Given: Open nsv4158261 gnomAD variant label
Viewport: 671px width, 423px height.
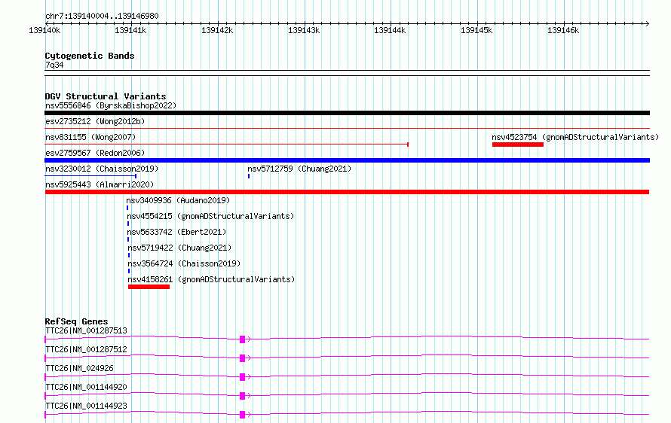Looking at the screenshot, I should [211, 279].
